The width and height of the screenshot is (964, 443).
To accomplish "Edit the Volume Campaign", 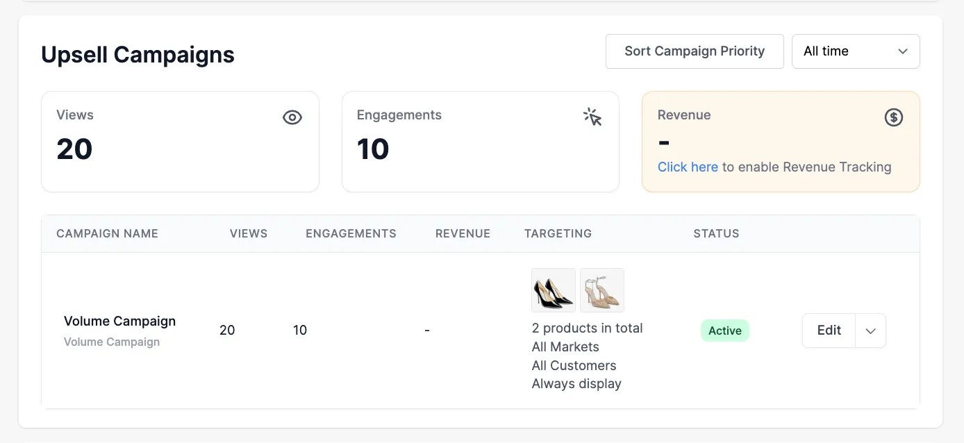I will point(829,331).
